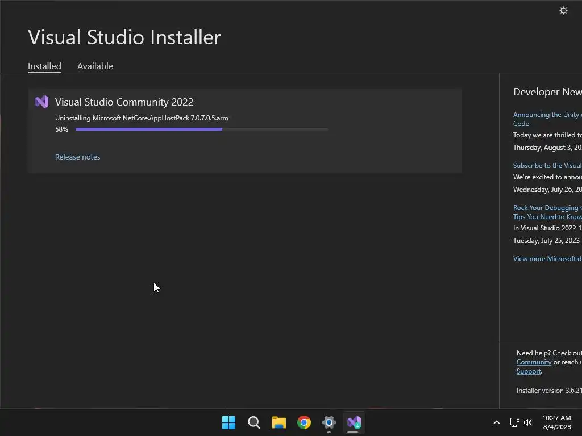The width and height of the screenshot is (582, 436).
Task: Open the Subscribe to the Visual news link
Action: click(x=547, y=165)
